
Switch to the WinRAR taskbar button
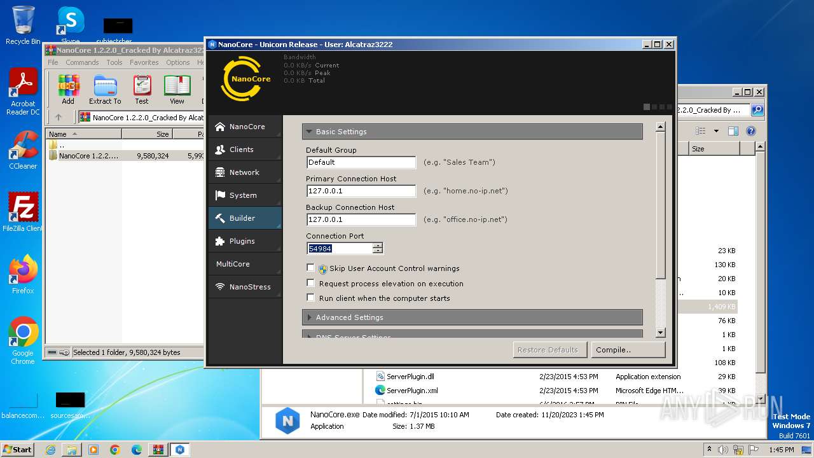(158, 450)
